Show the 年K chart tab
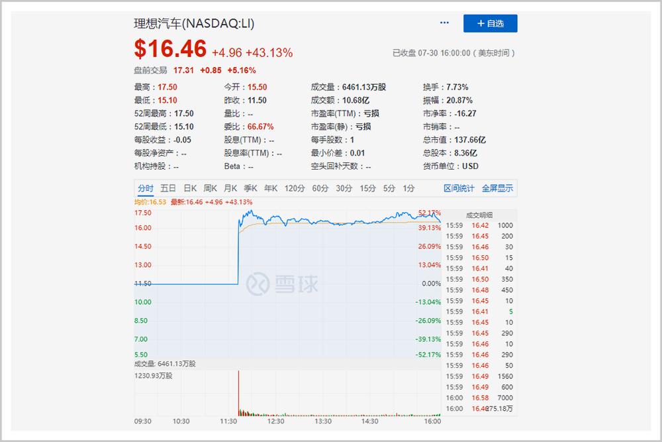The image size is (662, 442). point(271,188)
